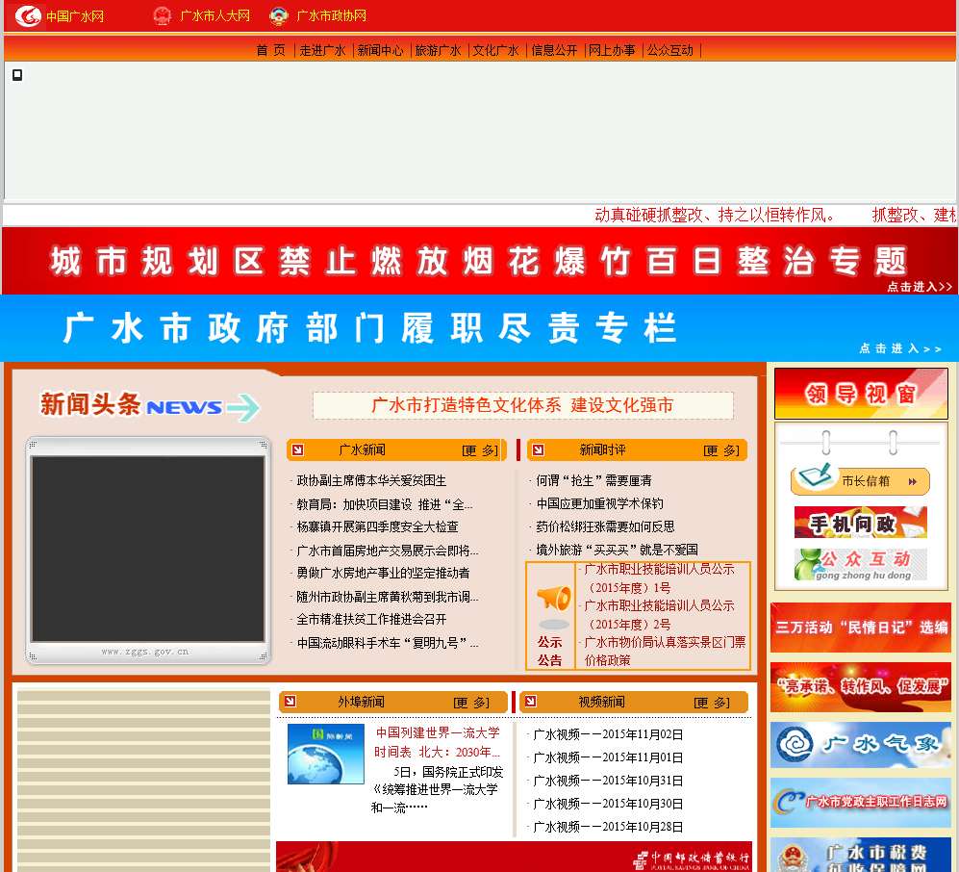Click the megaphone 公示公告 icon
The height and width of the screenshot is (872, 959).
553,599
